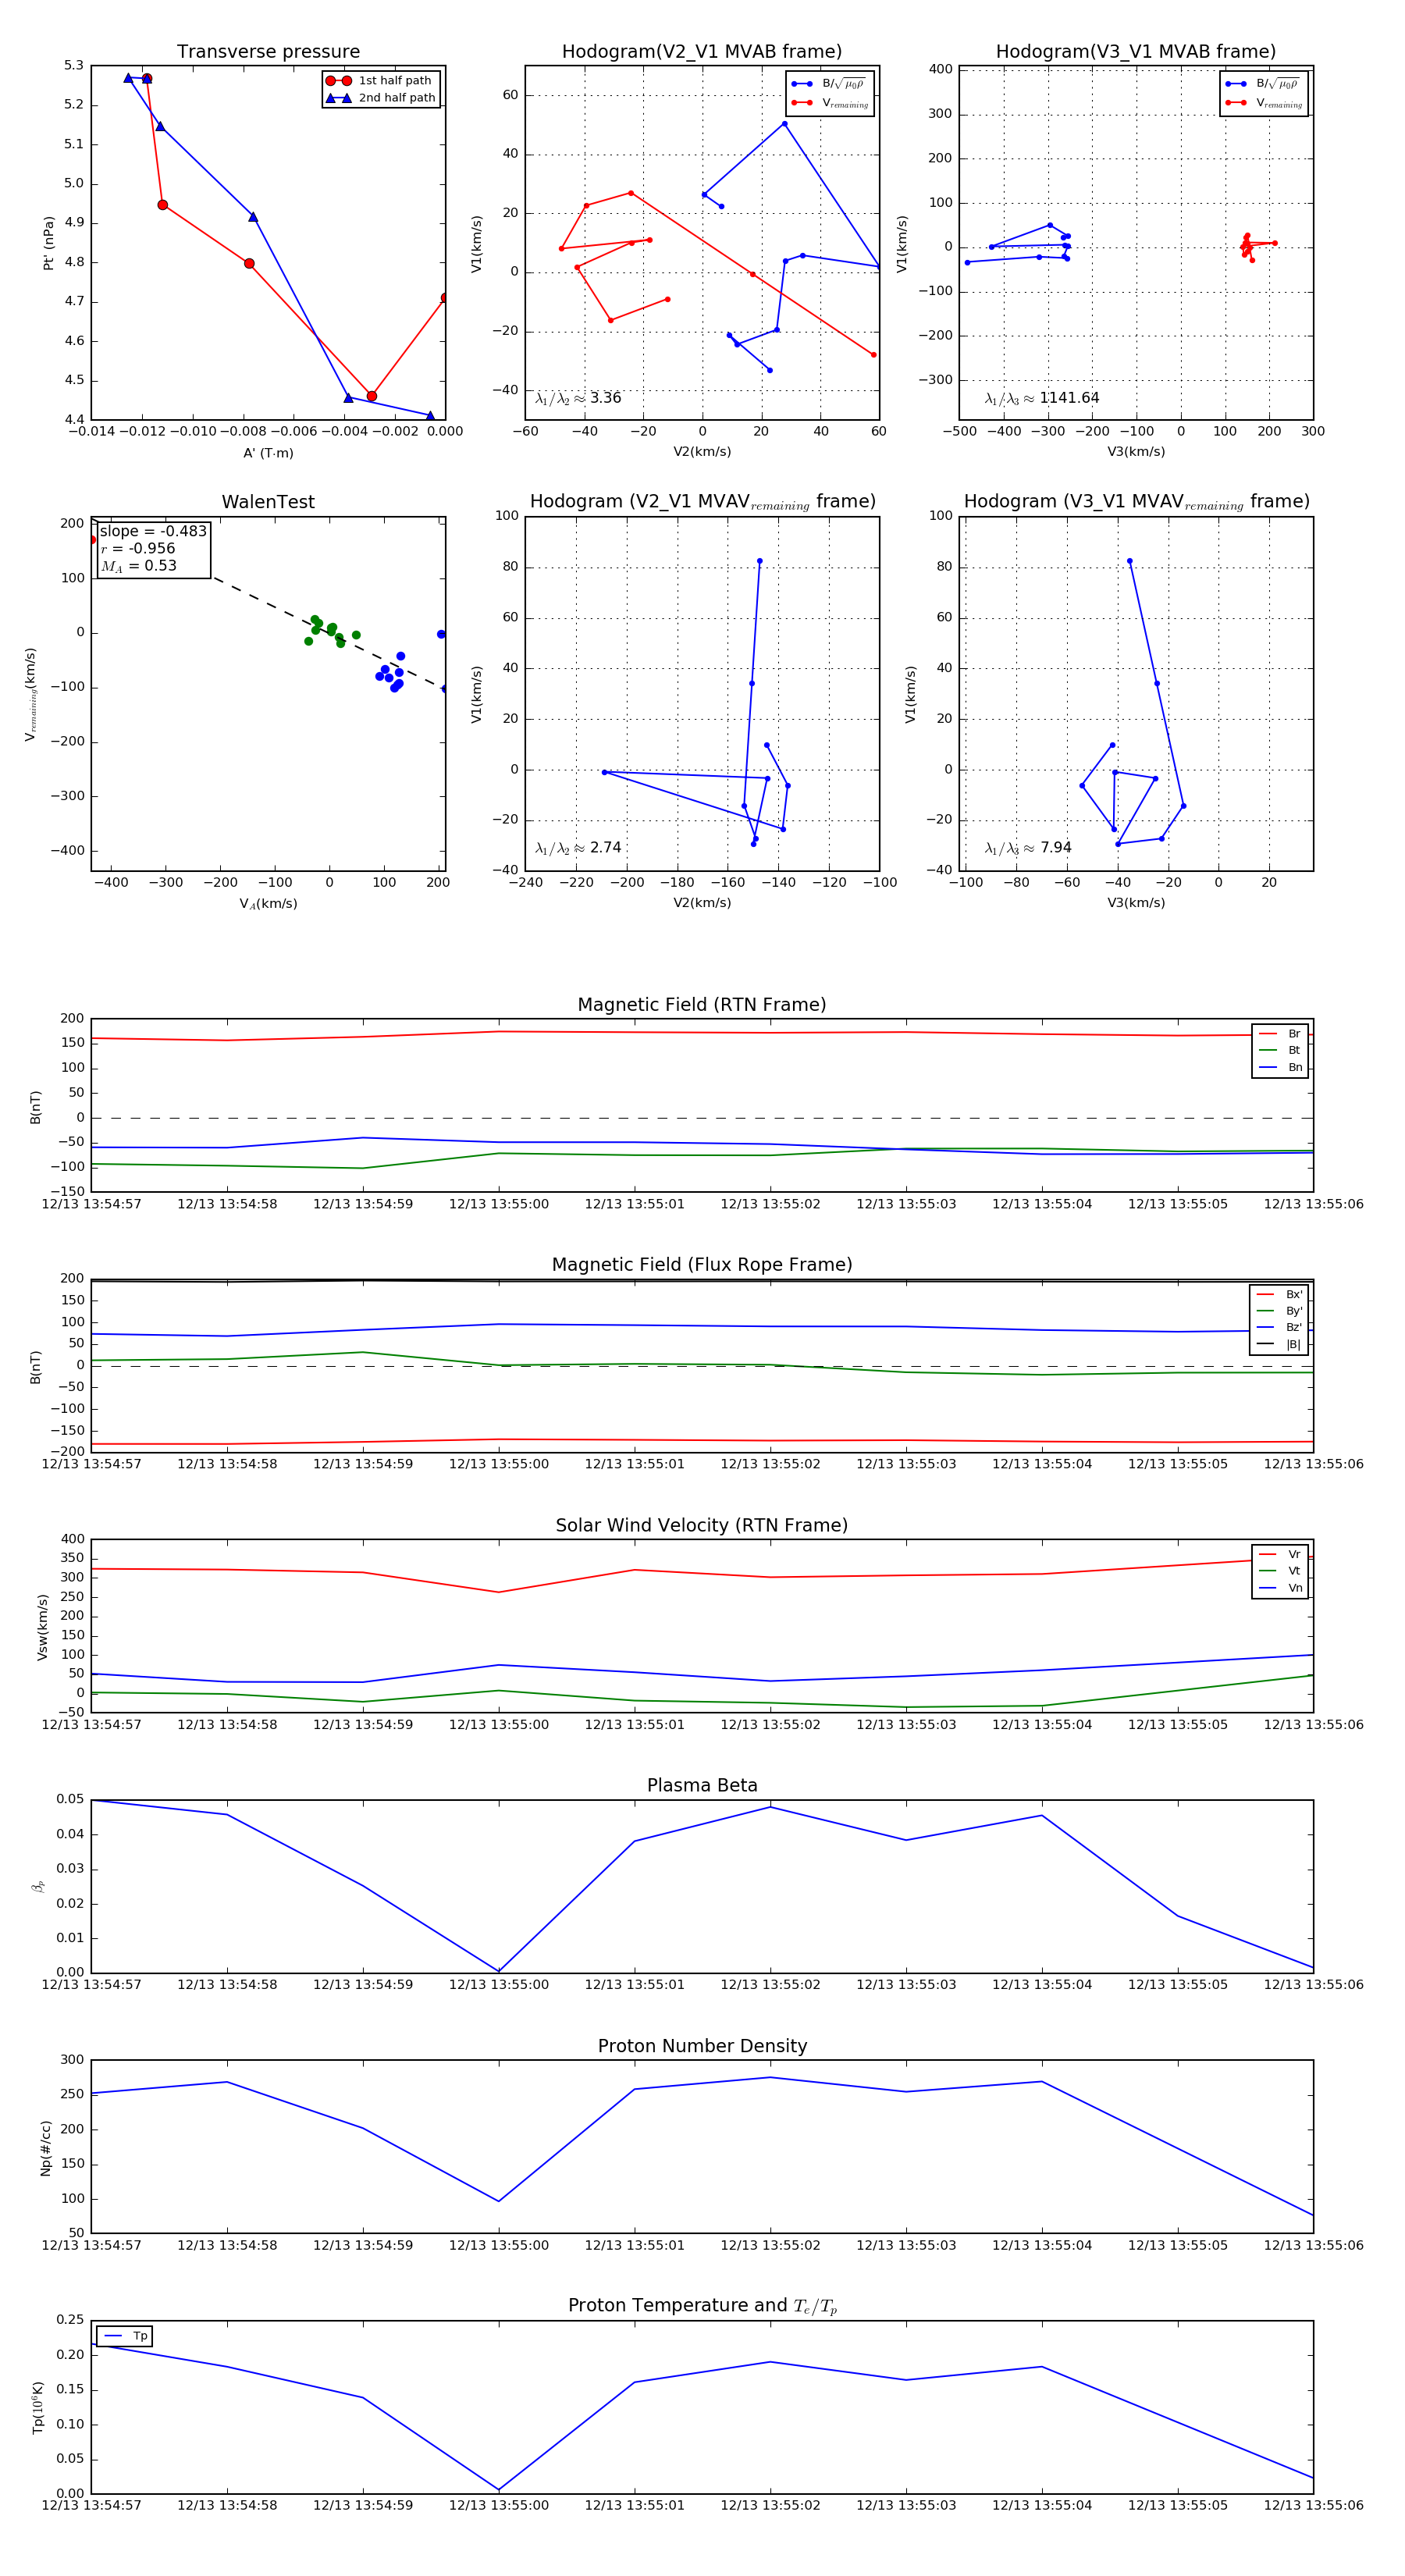Select the "M_A = 0.53" annotation
Image resolution: width=1405 pixels, height=2576 pixels.
click(138, 566)
